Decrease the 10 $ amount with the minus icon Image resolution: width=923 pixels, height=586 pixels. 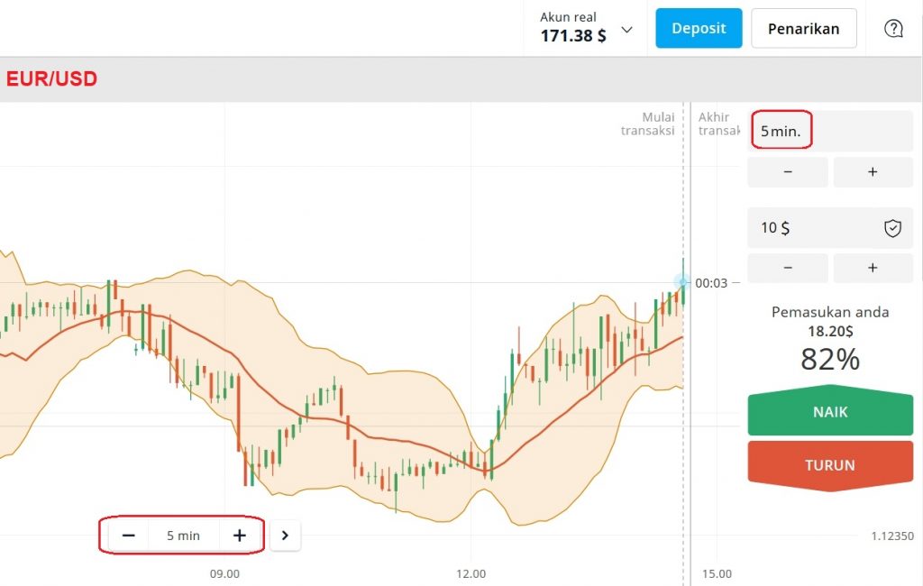[x=787, y=268]
